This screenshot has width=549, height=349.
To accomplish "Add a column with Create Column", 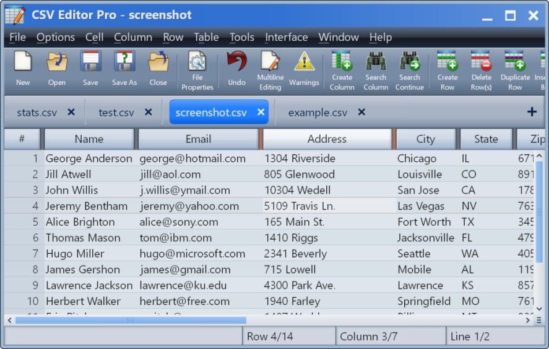I will pos(342,71).
